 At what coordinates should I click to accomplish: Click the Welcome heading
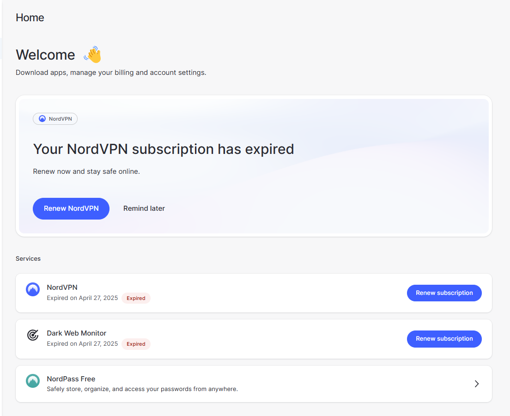pyautogui.click(x=46, y=55)
